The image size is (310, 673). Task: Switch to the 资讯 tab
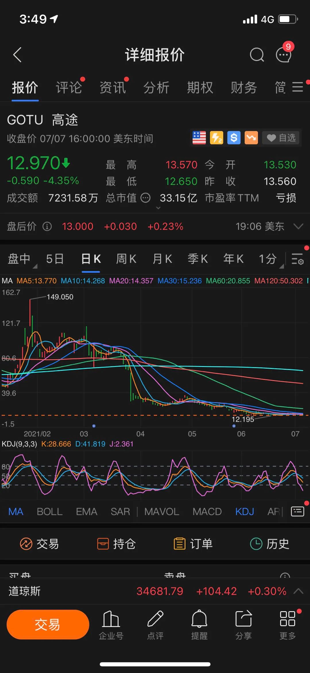[113, 87]
